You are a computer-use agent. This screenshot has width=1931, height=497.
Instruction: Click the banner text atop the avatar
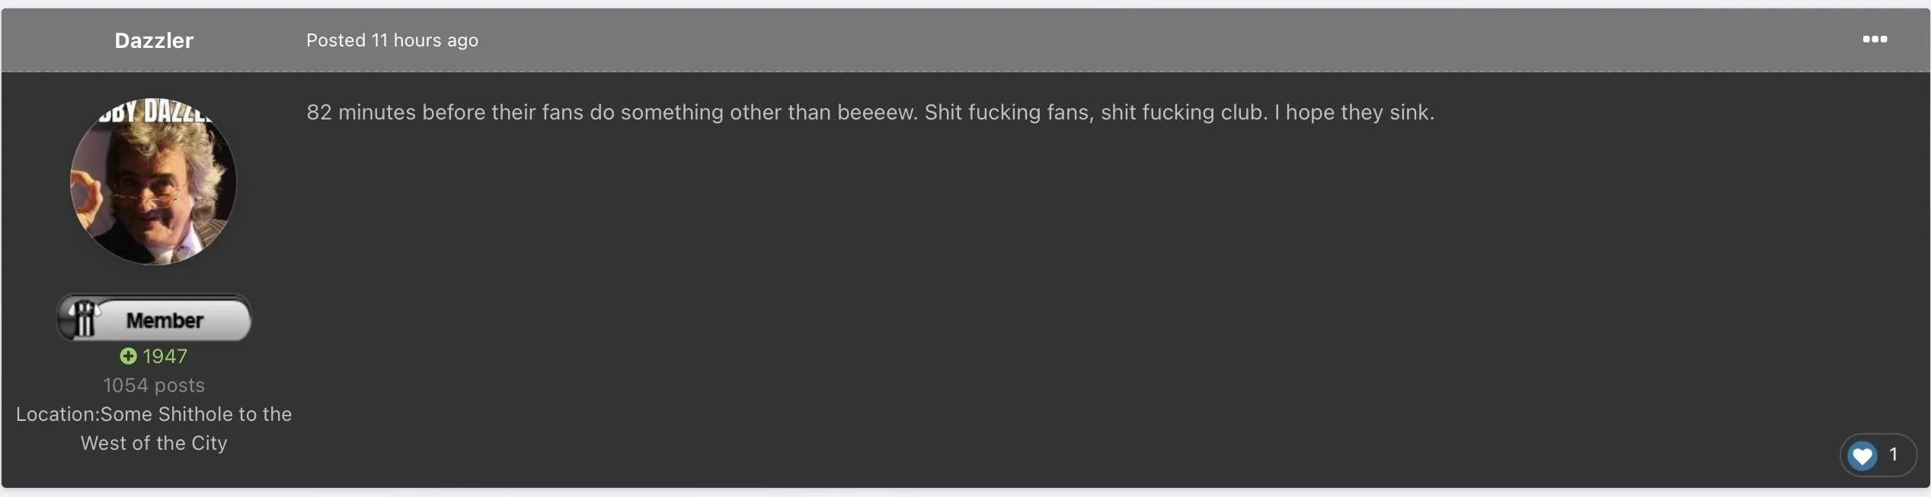155,113
